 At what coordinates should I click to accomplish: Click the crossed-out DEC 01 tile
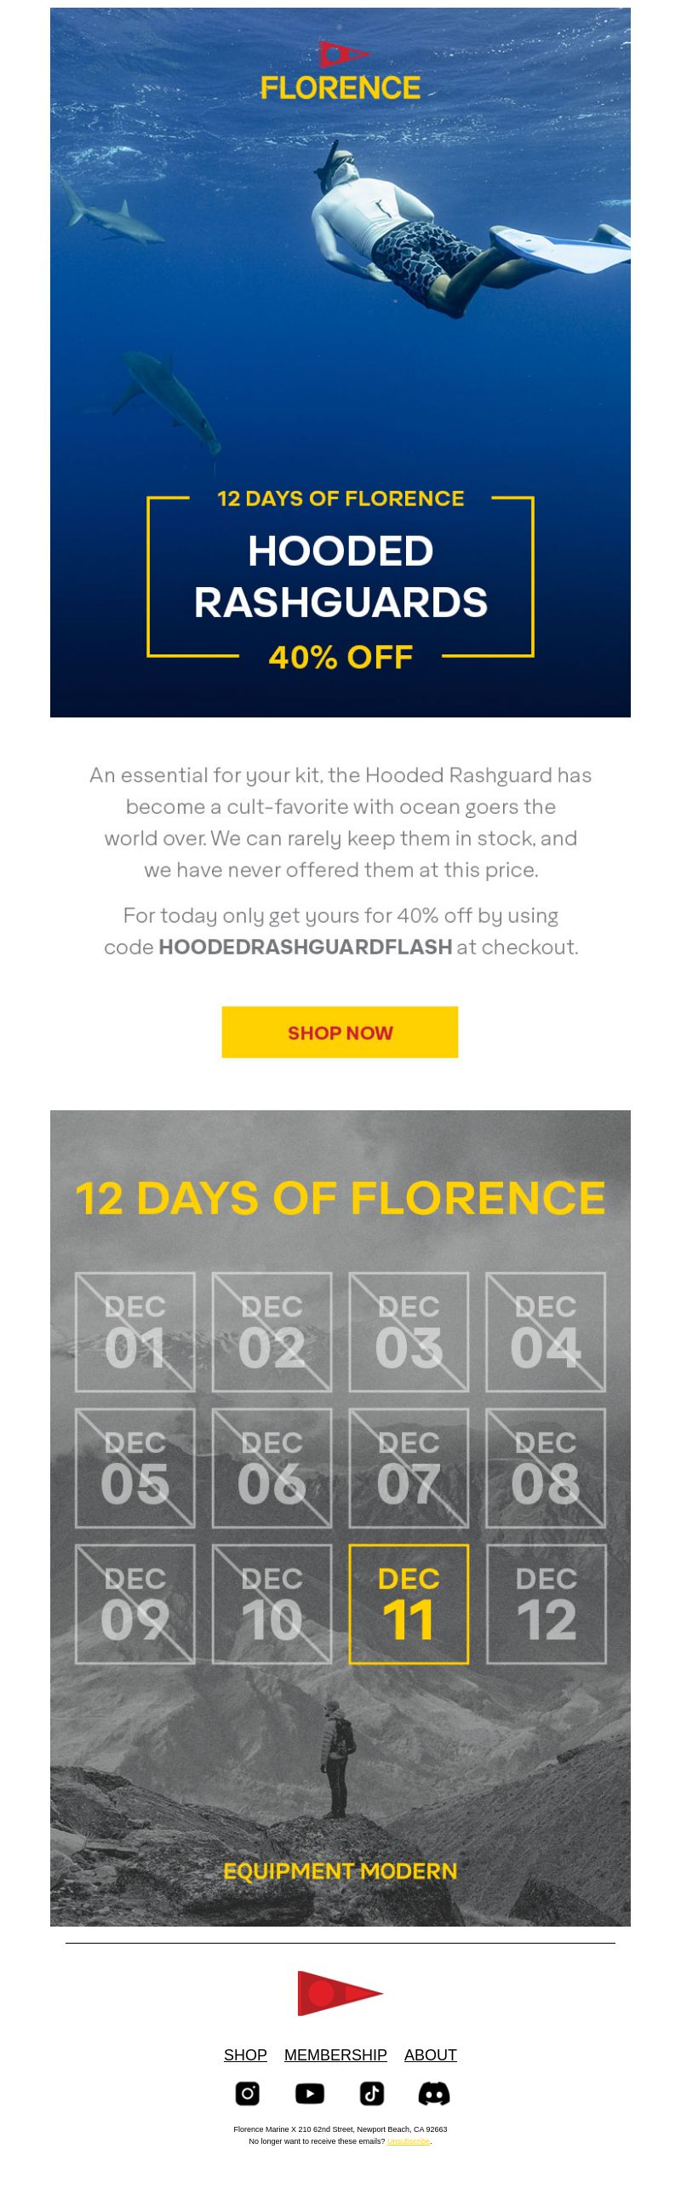(x=135, y=1332)
